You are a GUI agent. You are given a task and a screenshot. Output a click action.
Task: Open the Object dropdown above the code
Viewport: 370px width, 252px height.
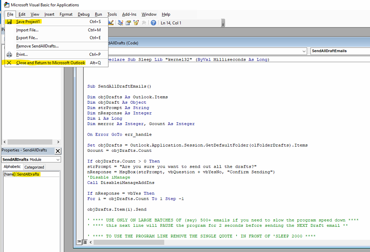(x=304, y=51)
